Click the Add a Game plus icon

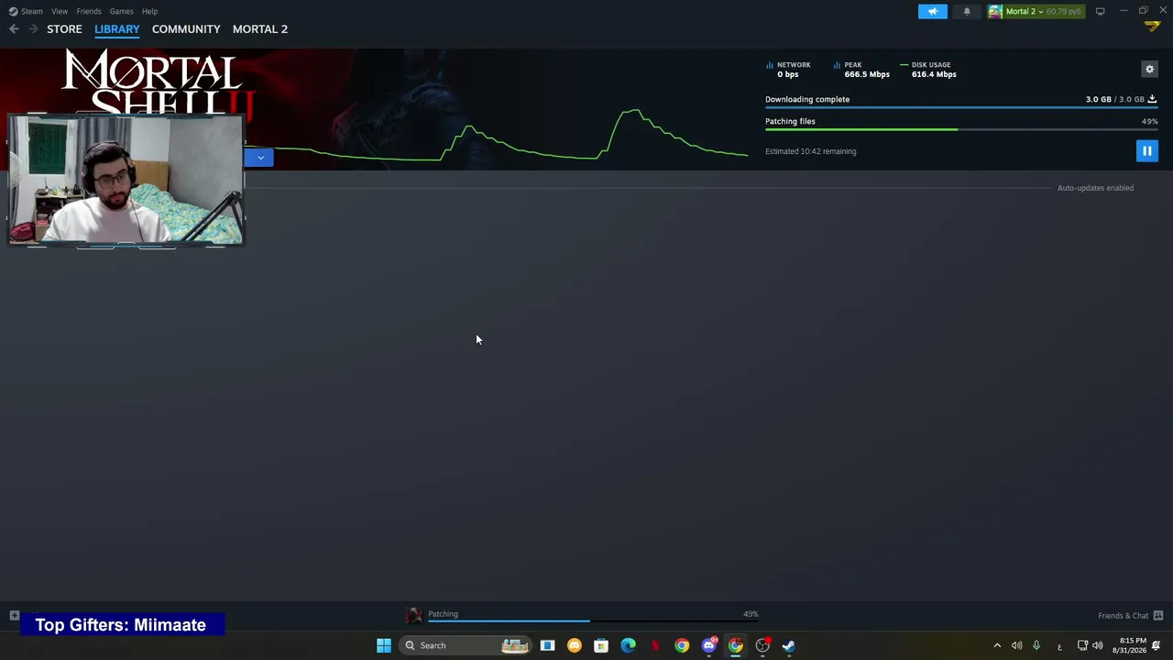pyautogui.click(x=14, y=616)
